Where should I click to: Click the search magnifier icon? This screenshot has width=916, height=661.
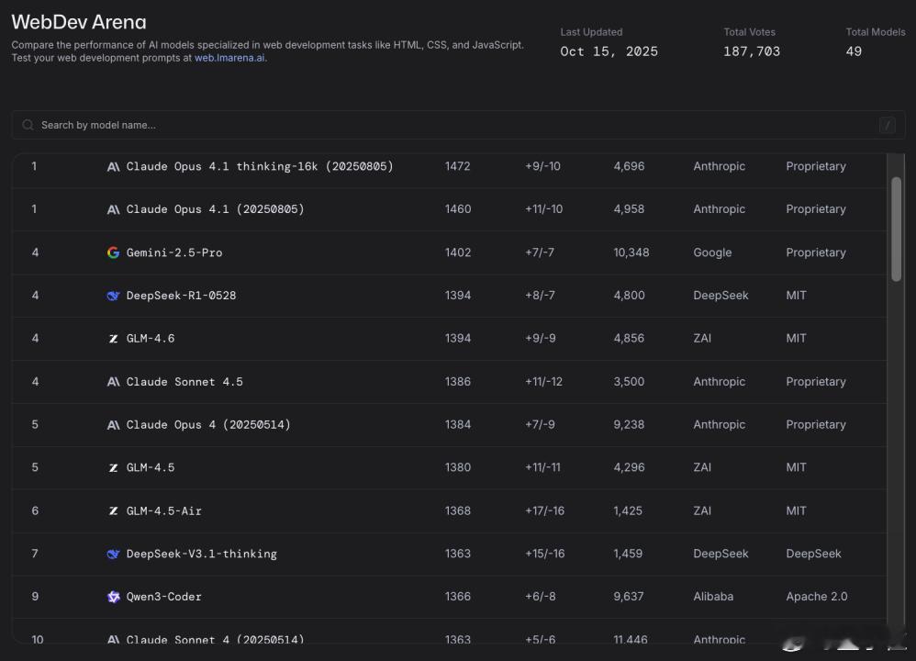(28, 125)
